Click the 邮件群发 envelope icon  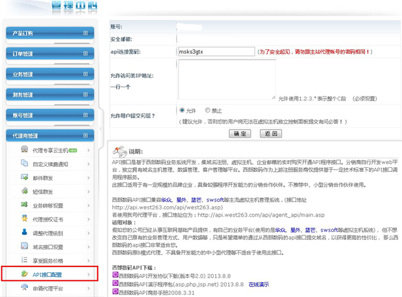[x=25, y=178]
